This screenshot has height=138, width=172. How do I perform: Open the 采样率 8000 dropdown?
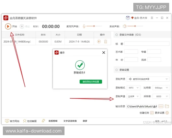tap(161, 96)
